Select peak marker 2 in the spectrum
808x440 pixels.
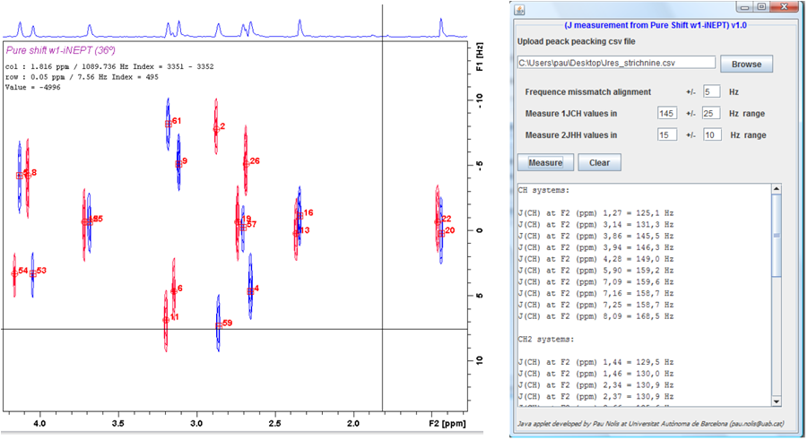tap(216, 129)
